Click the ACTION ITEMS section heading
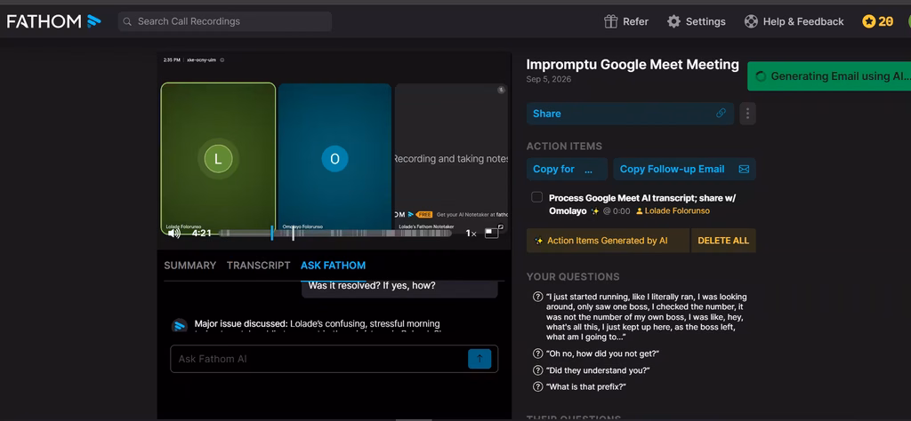911x421 pixels. [x=564, y=147]
